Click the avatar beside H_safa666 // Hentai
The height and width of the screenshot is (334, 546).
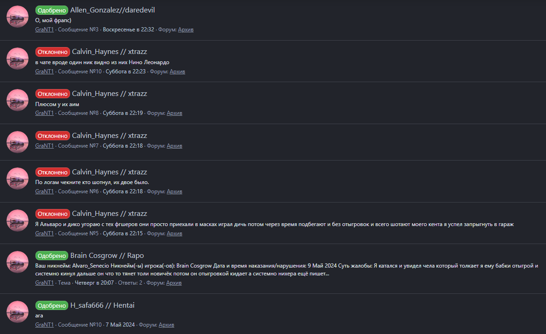click(18, 312)
